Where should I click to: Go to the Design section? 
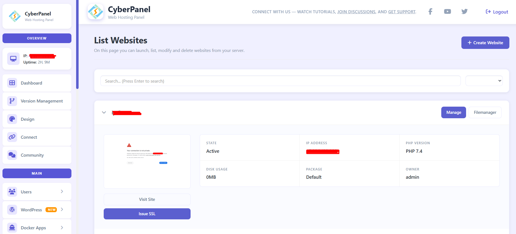(x=37, y=119)
